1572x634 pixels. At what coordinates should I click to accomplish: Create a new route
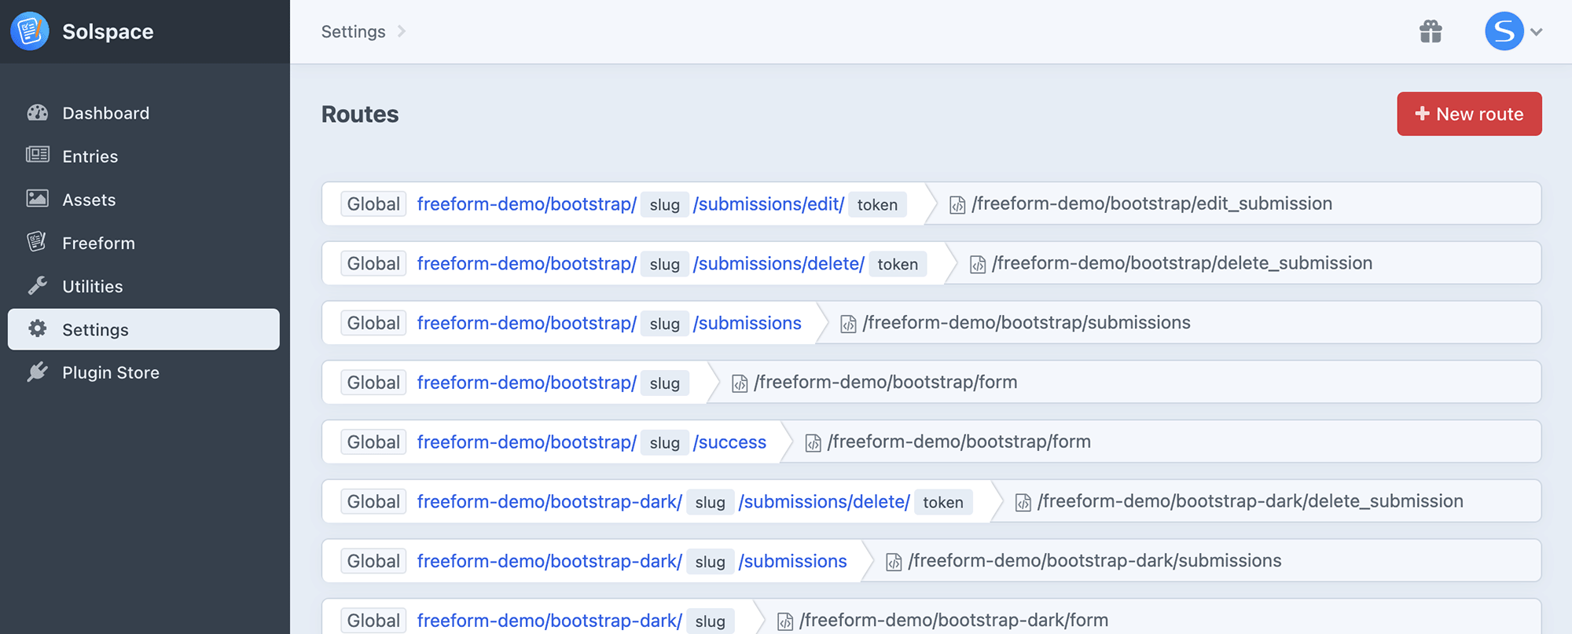point(1469,114)
